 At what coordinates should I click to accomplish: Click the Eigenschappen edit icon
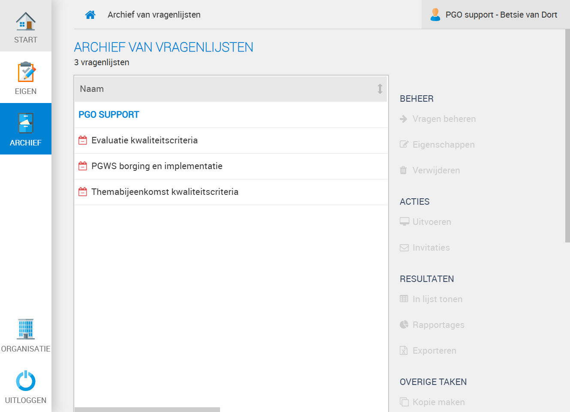pyautogui.click(x=404, y=144)
